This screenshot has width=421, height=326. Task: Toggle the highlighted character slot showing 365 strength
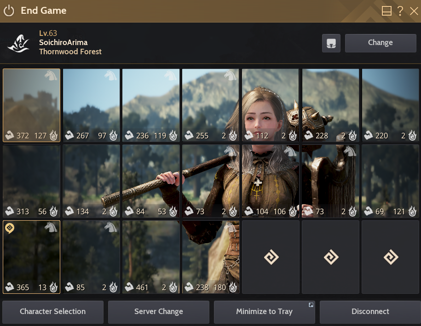[31, 257]
